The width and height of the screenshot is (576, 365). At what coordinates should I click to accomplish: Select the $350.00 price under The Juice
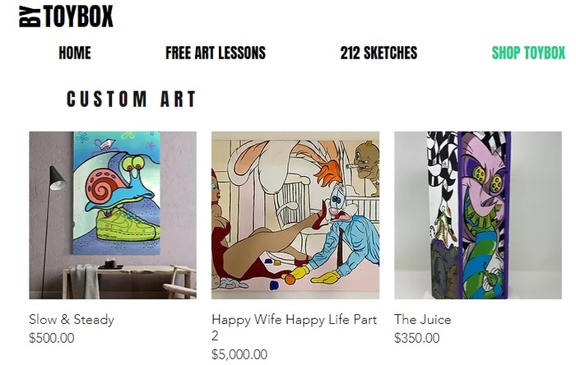417,338
